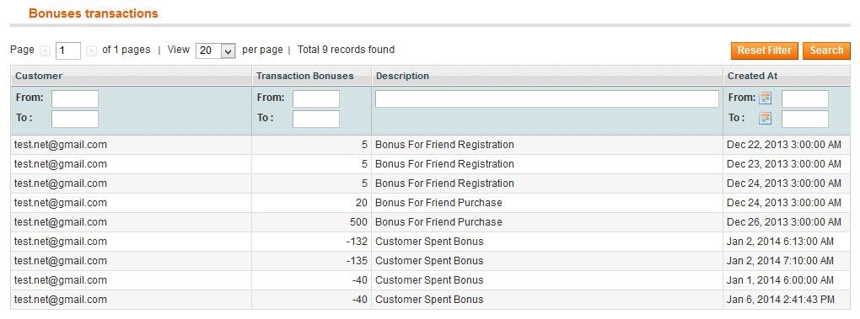Screen dimensions: 860x319
Task: Click the Reset Filter button
Action: [765, 51]
